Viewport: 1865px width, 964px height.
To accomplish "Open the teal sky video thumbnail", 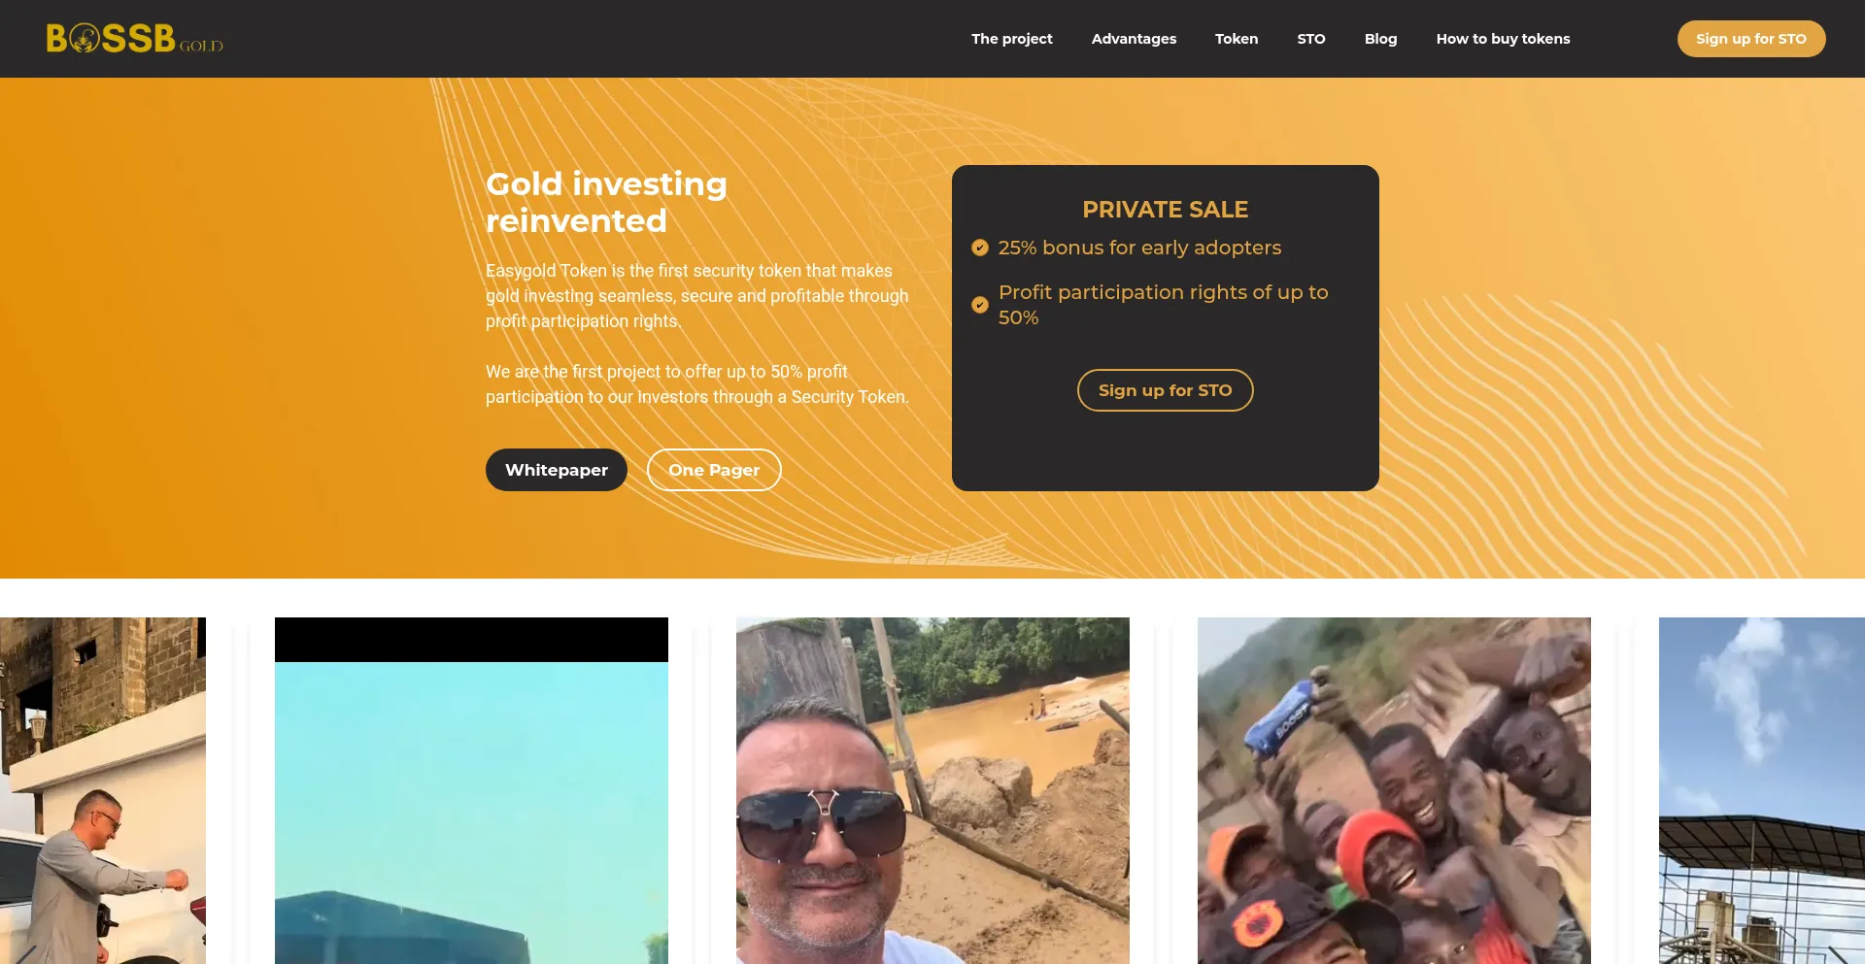I will click(471, 790).
